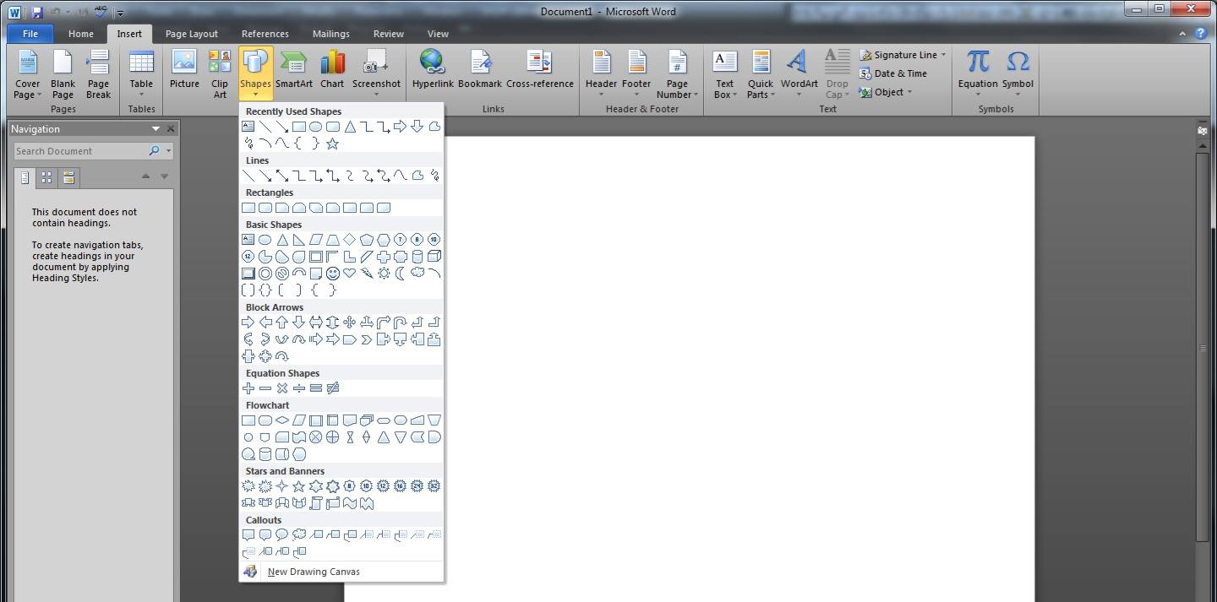Close the Navigation pane
This screenshot has height=602, width=1217.
[171, 129]
